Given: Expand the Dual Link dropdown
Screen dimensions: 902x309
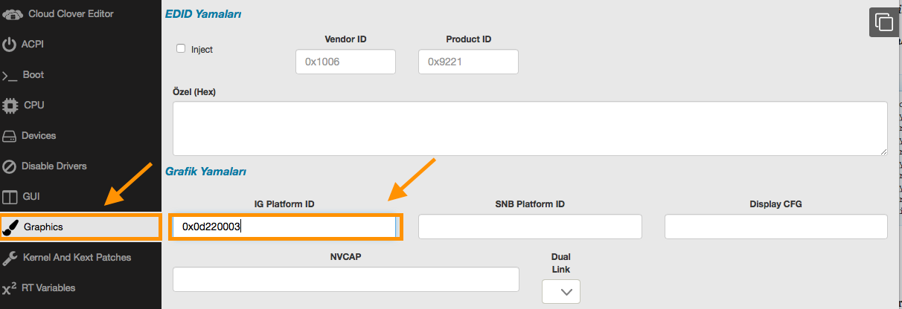Looking at the screenshot, I should tap(560, 291).
